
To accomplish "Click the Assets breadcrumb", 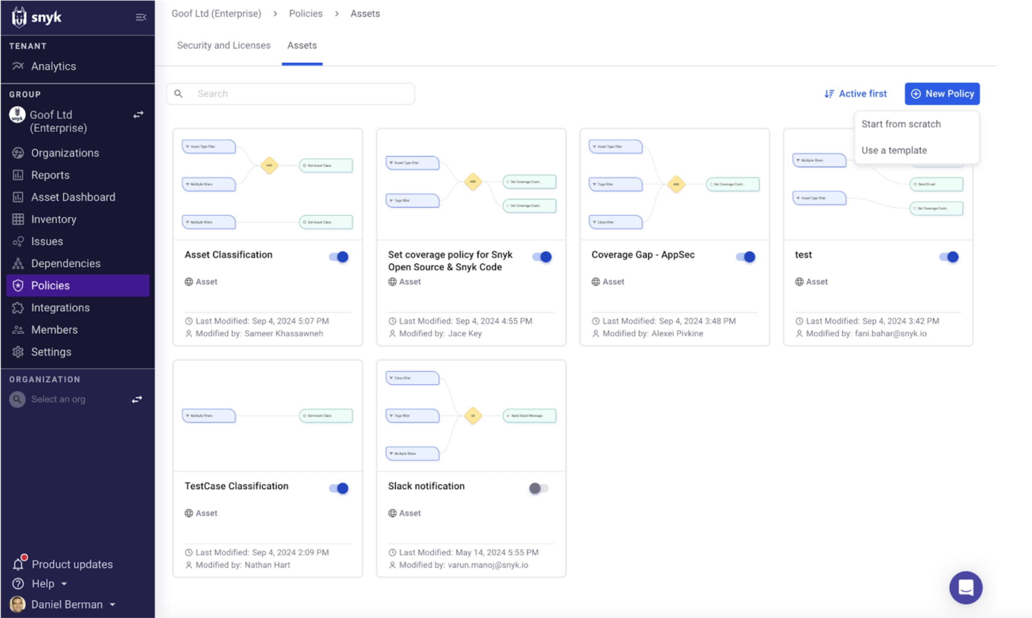I will 365,13.
